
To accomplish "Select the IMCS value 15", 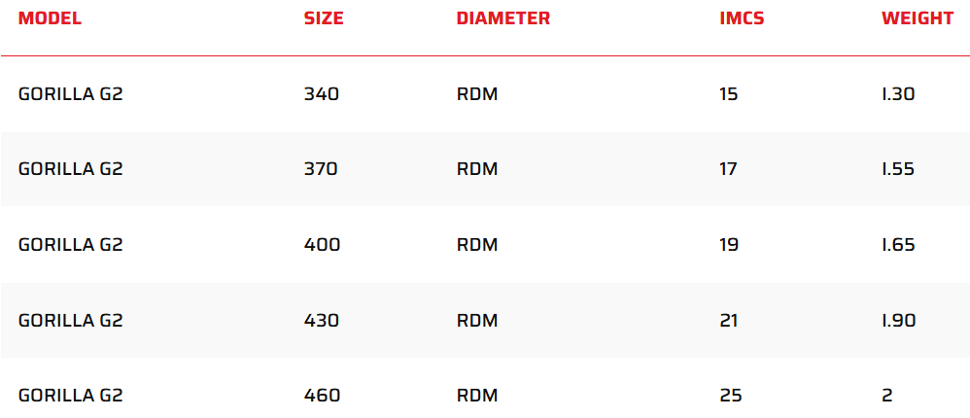I will point(729,94).
